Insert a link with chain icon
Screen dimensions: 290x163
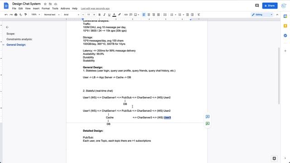coord(126,14)
